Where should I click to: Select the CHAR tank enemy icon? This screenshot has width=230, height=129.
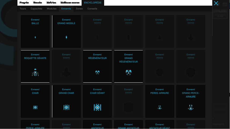click(35, 108)
